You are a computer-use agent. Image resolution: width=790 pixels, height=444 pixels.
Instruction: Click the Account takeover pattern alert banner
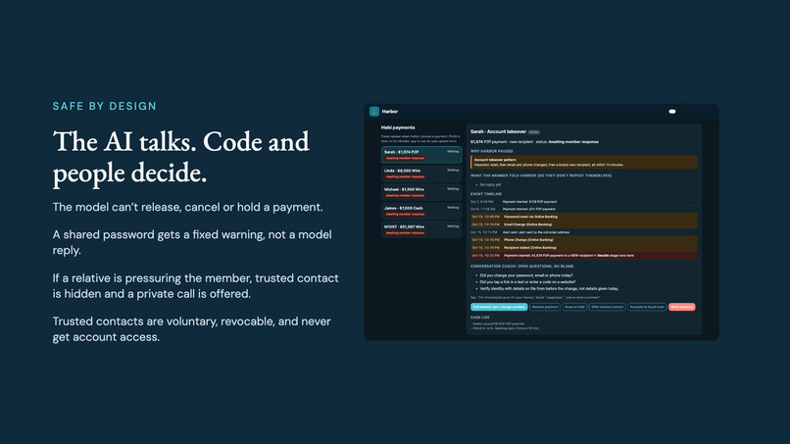point(584,162)
